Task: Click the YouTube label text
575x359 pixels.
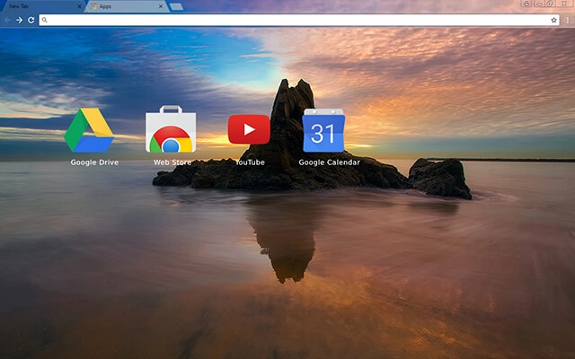Action: [x=250, y=162]
